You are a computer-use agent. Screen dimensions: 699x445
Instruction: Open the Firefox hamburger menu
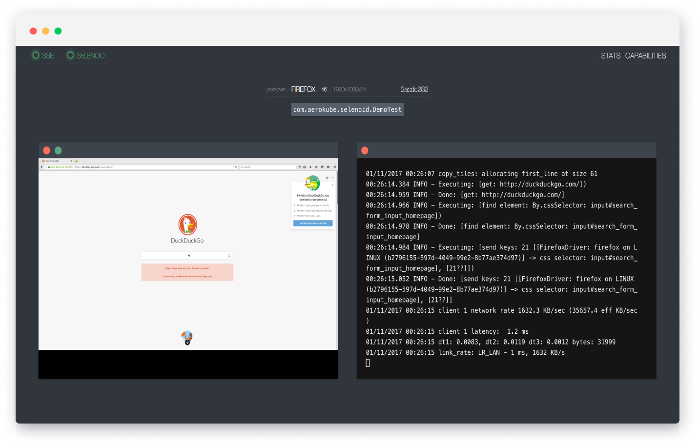pos(334,167)
